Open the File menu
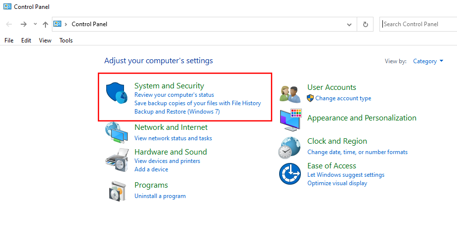 pos(9,40)
